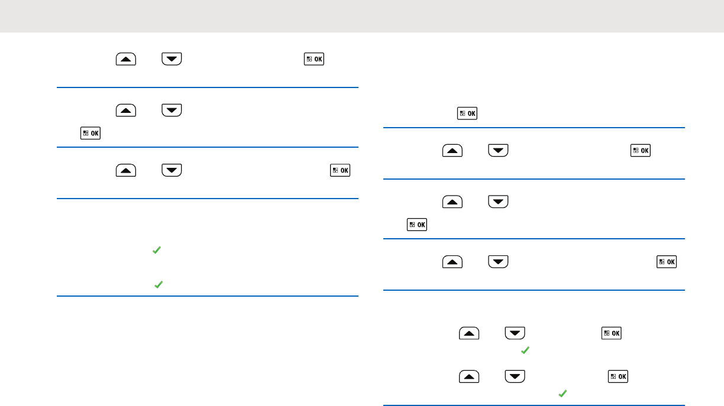Click the OK icon at far left of left column
Viewport: 724px width, 406px height.
click(x=90, y=134)
